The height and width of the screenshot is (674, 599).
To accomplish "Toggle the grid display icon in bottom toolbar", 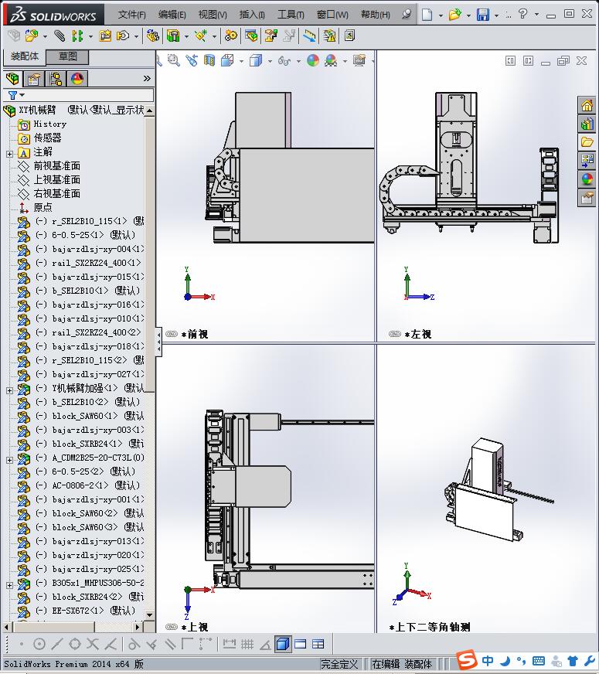I will coord(247,644).
